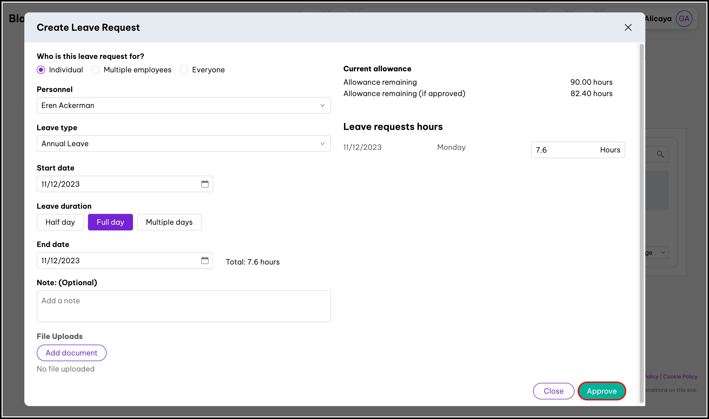Open the Start date calendar picker icon

(x=205, y=184)
